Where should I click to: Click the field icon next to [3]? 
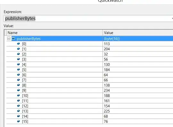19,59
